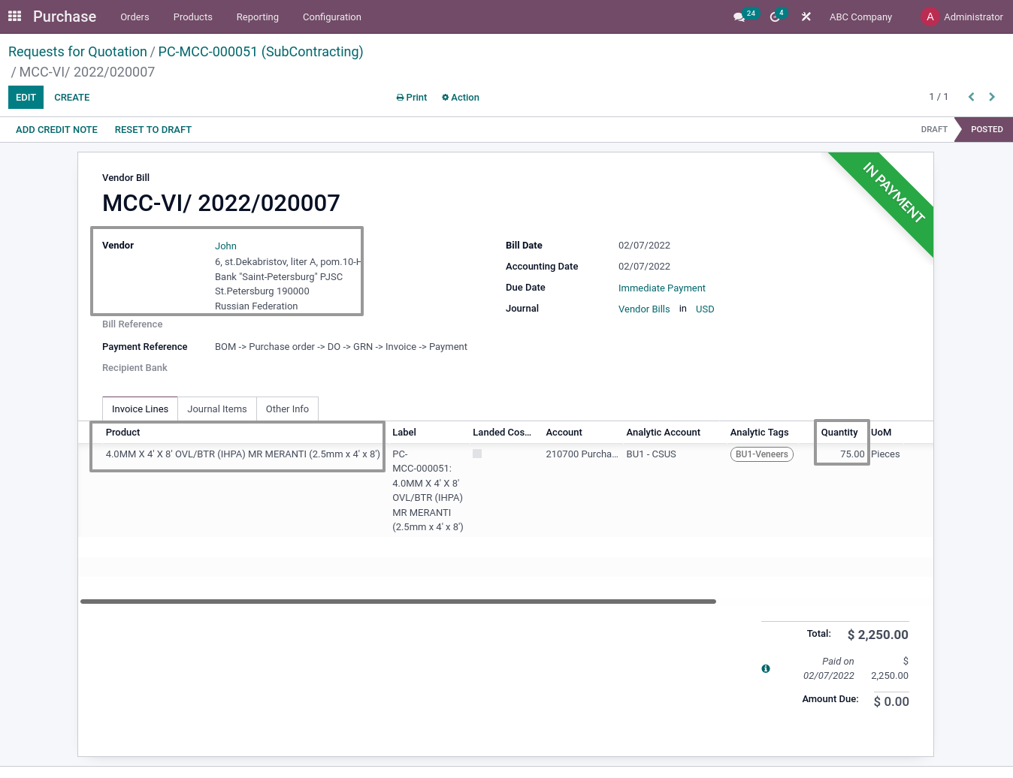Click the Administrator avatar

(930, 16)
